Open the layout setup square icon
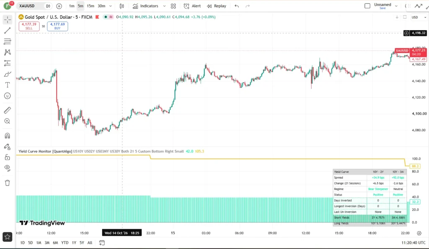429x249 pixels. click(367, 6)
